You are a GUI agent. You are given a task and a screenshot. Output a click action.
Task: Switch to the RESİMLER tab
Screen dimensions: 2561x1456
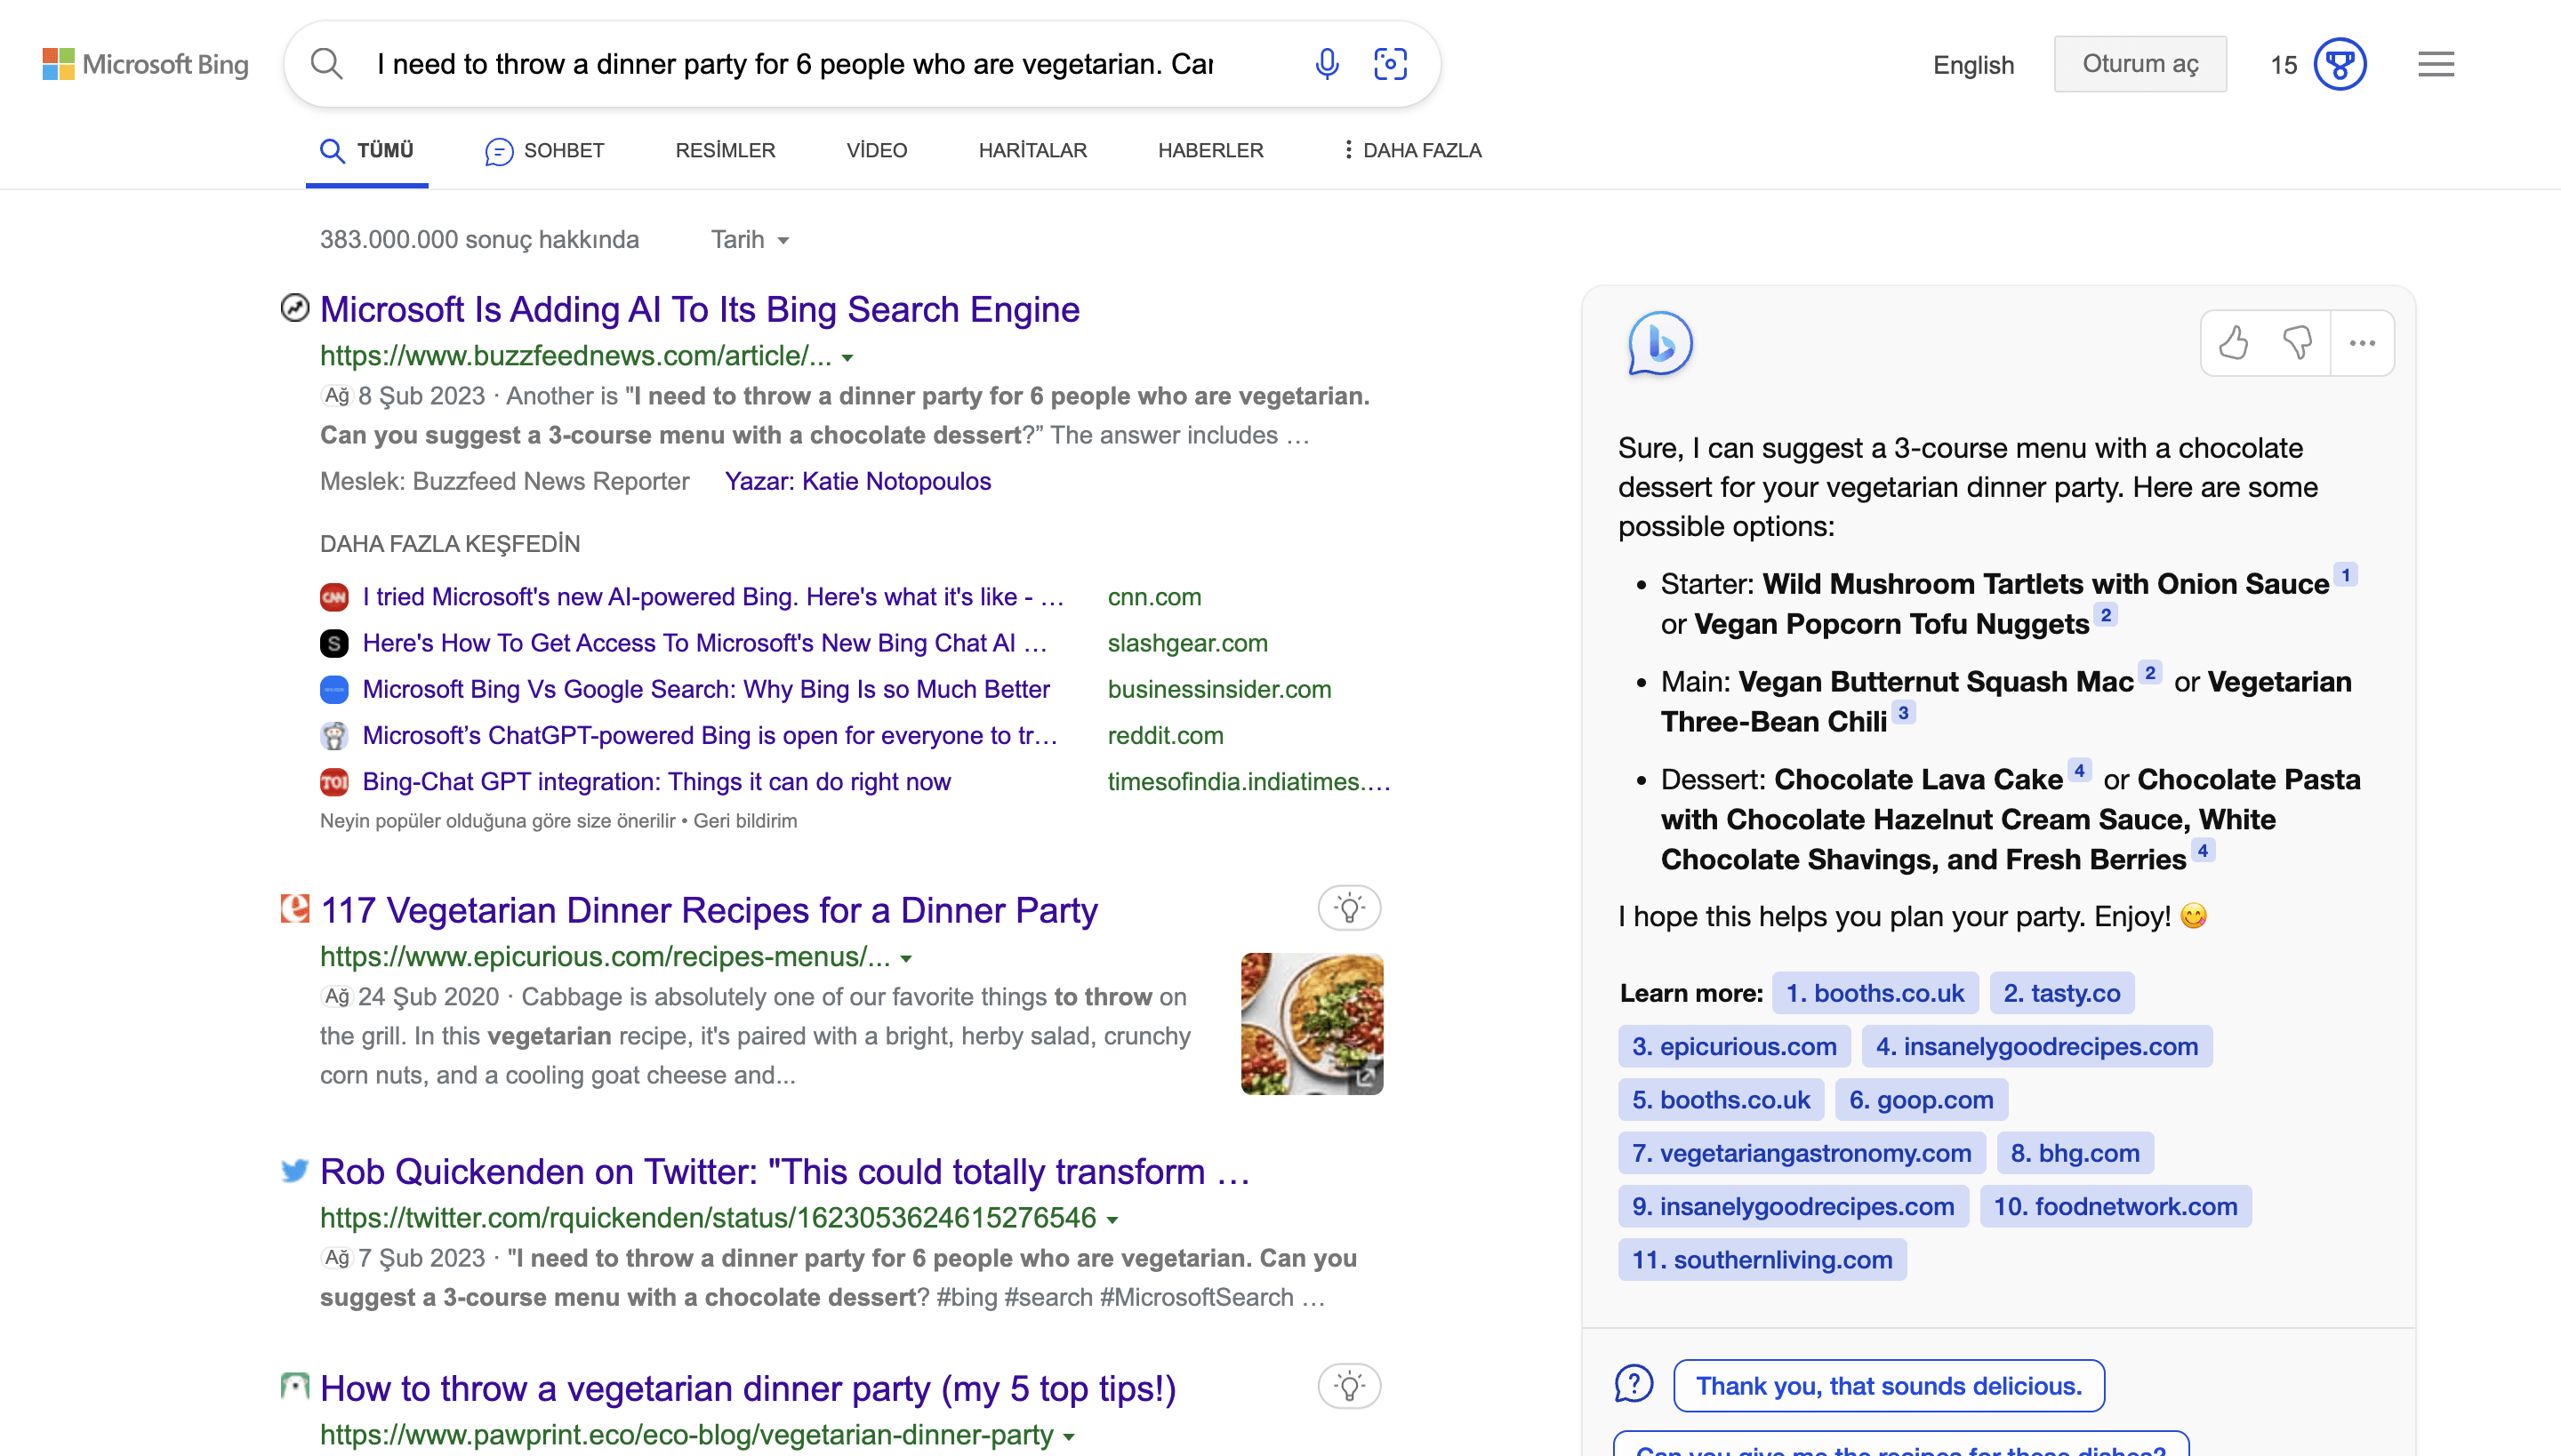pyautogui.click(x=726, y=150)
